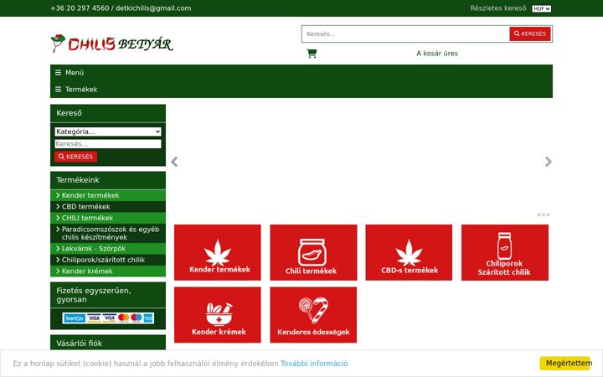Expand the Termékek navigation bar

tap(301, 90)
